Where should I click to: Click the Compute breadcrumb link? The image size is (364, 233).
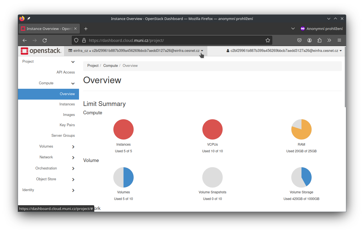click(110, 66)
